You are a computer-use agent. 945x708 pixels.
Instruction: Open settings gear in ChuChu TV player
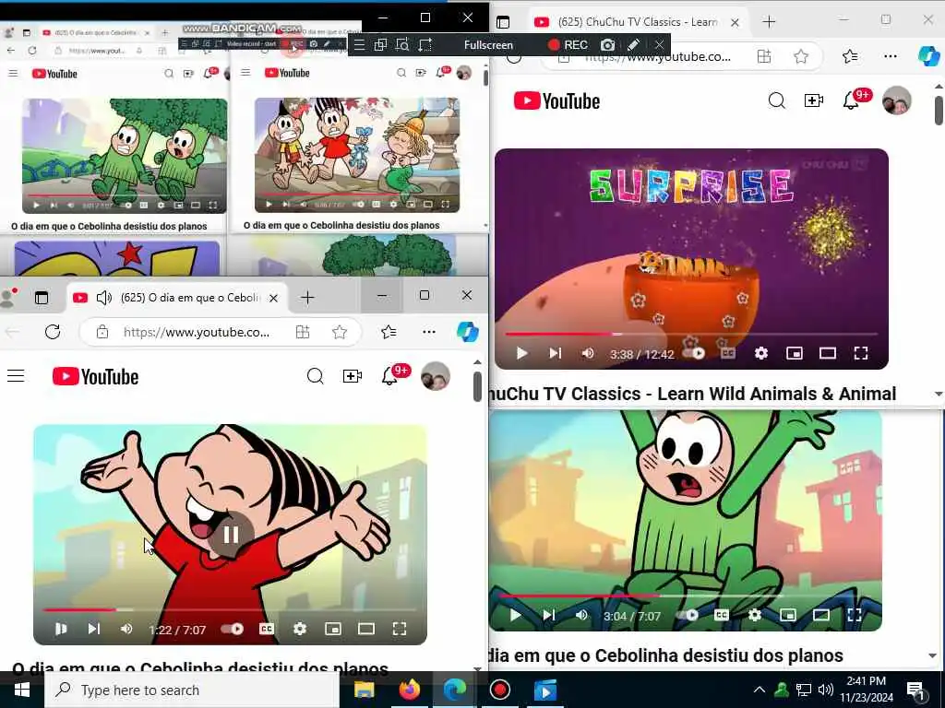tap(761, 353)
